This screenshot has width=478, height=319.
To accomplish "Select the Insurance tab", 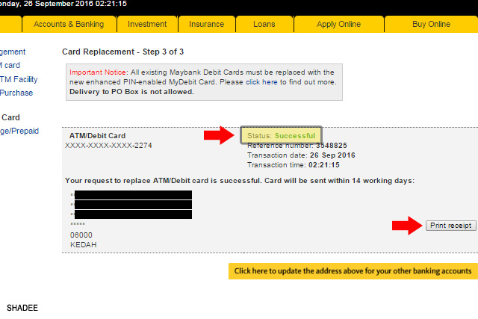I will coord(206,24).
